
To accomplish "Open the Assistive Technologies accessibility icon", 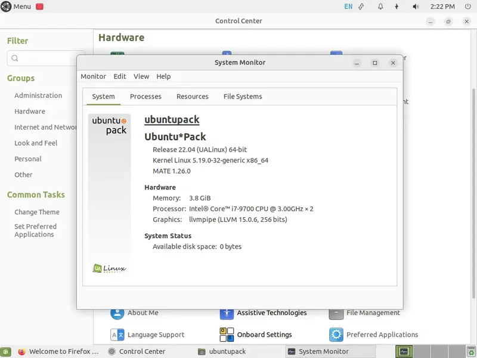I will [x=227, y=314].
